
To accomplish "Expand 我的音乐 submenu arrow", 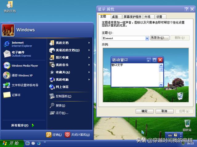I will tap(89, 65).
